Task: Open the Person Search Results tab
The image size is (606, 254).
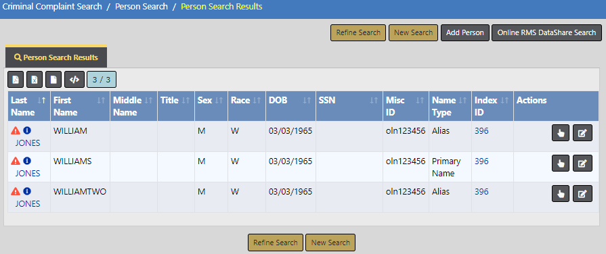Action: click(56, 57)
